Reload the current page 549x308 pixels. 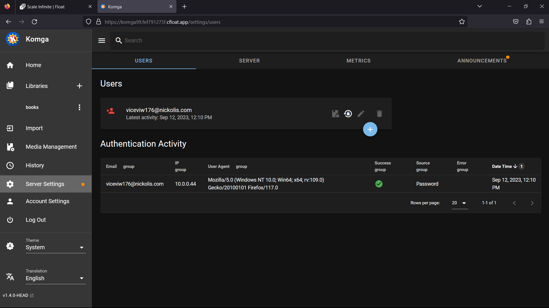34,22
